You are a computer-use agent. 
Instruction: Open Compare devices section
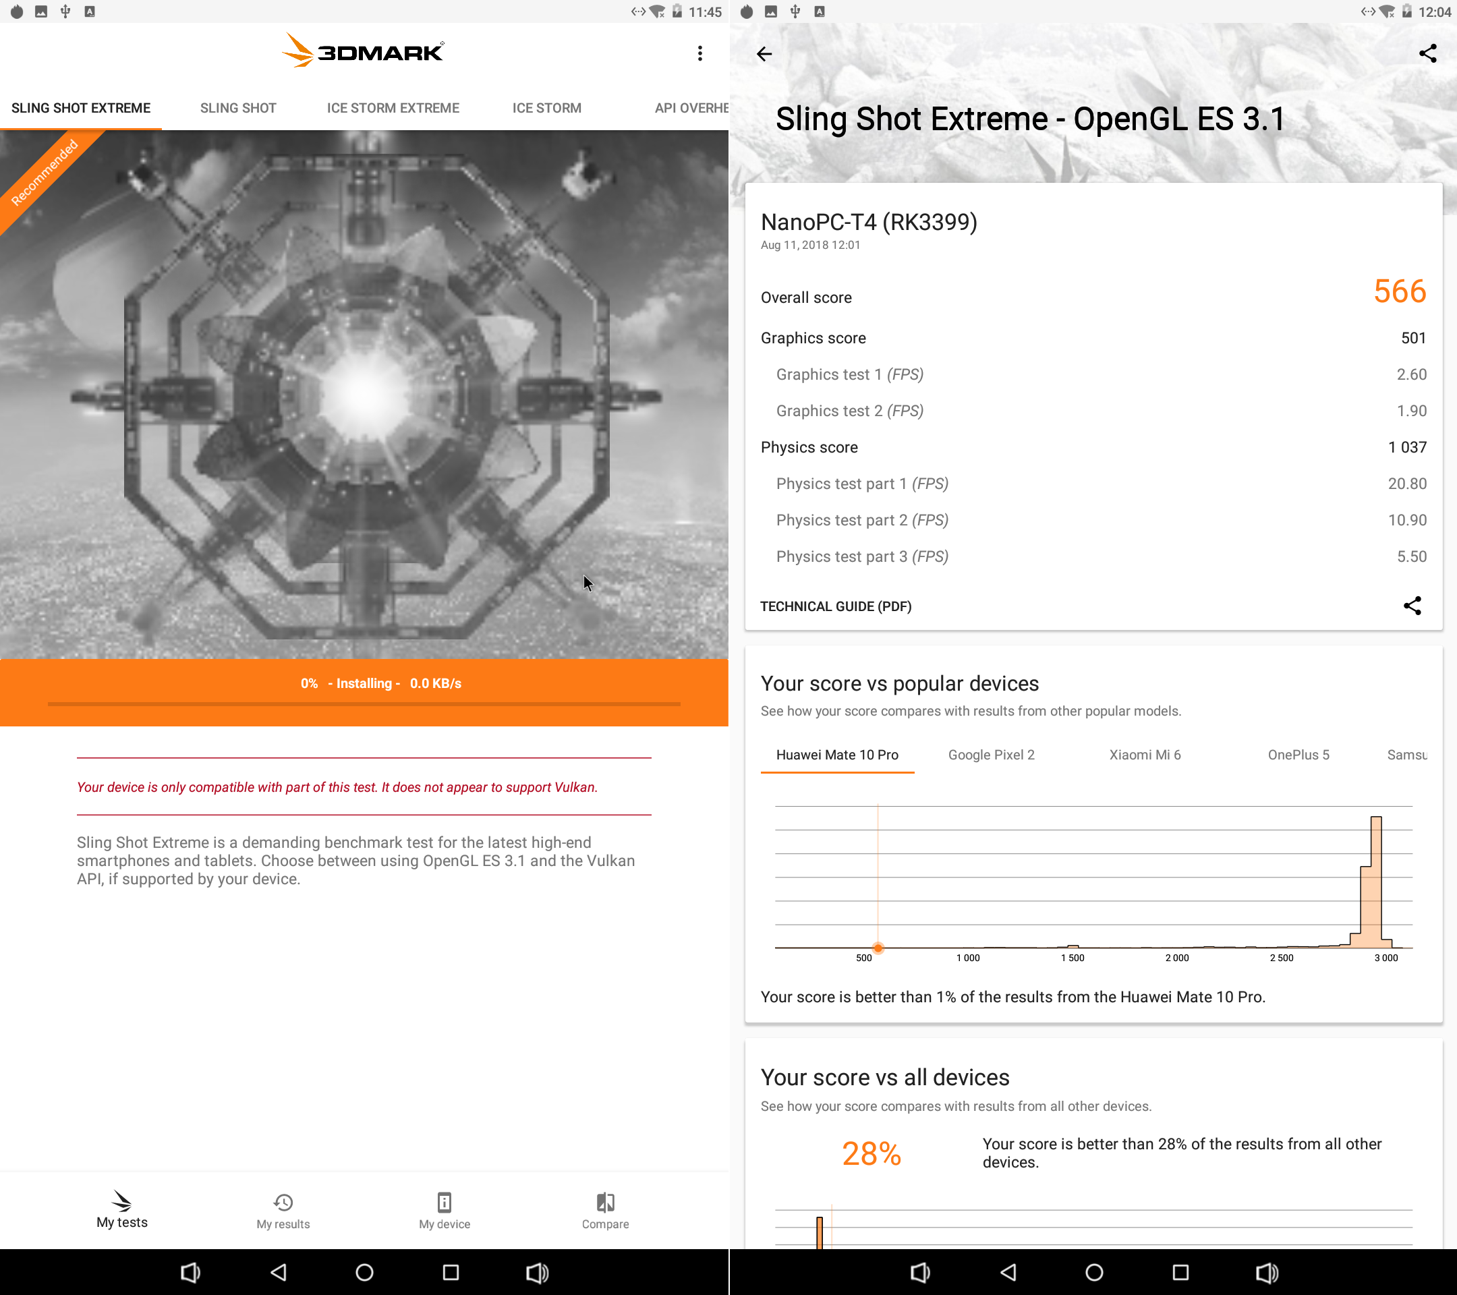pyautogui.click(x=605, y=1211)
